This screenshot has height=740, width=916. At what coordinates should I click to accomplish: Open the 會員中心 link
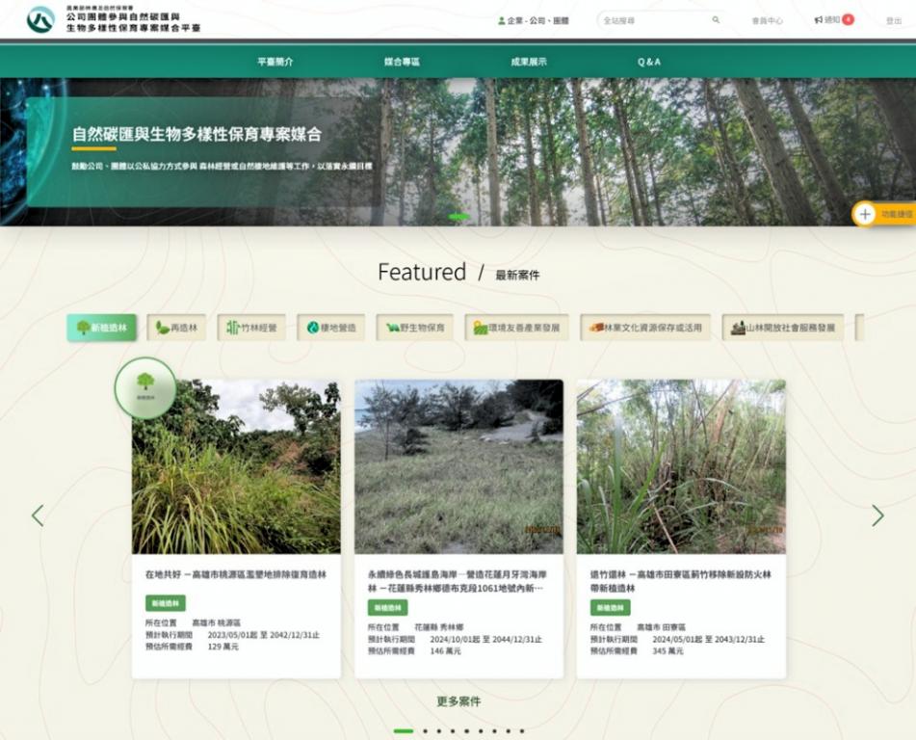point(767,20)
